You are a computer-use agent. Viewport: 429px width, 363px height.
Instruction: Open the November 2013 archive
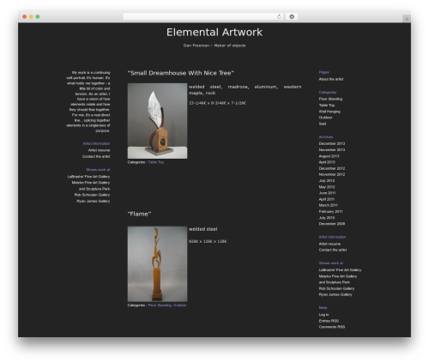(x=332, y=150)
